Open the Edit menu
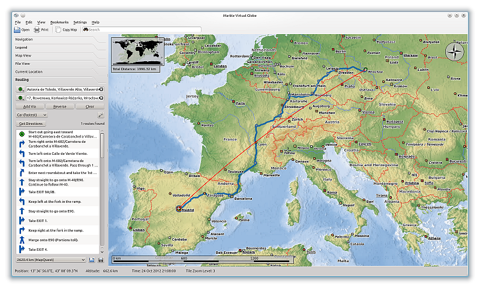 (29, 22)
